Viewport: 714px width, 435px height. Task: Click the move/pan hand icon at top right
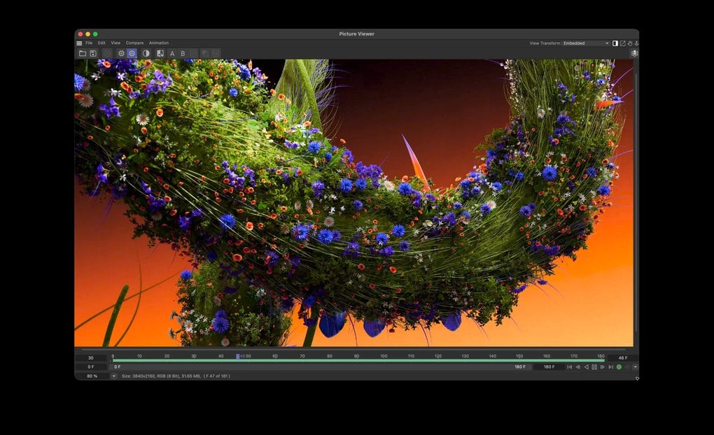point(630,43)
